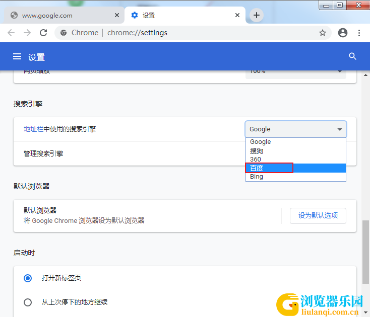
Task: Choose 百度 from the search engine list
Action: 296,168
